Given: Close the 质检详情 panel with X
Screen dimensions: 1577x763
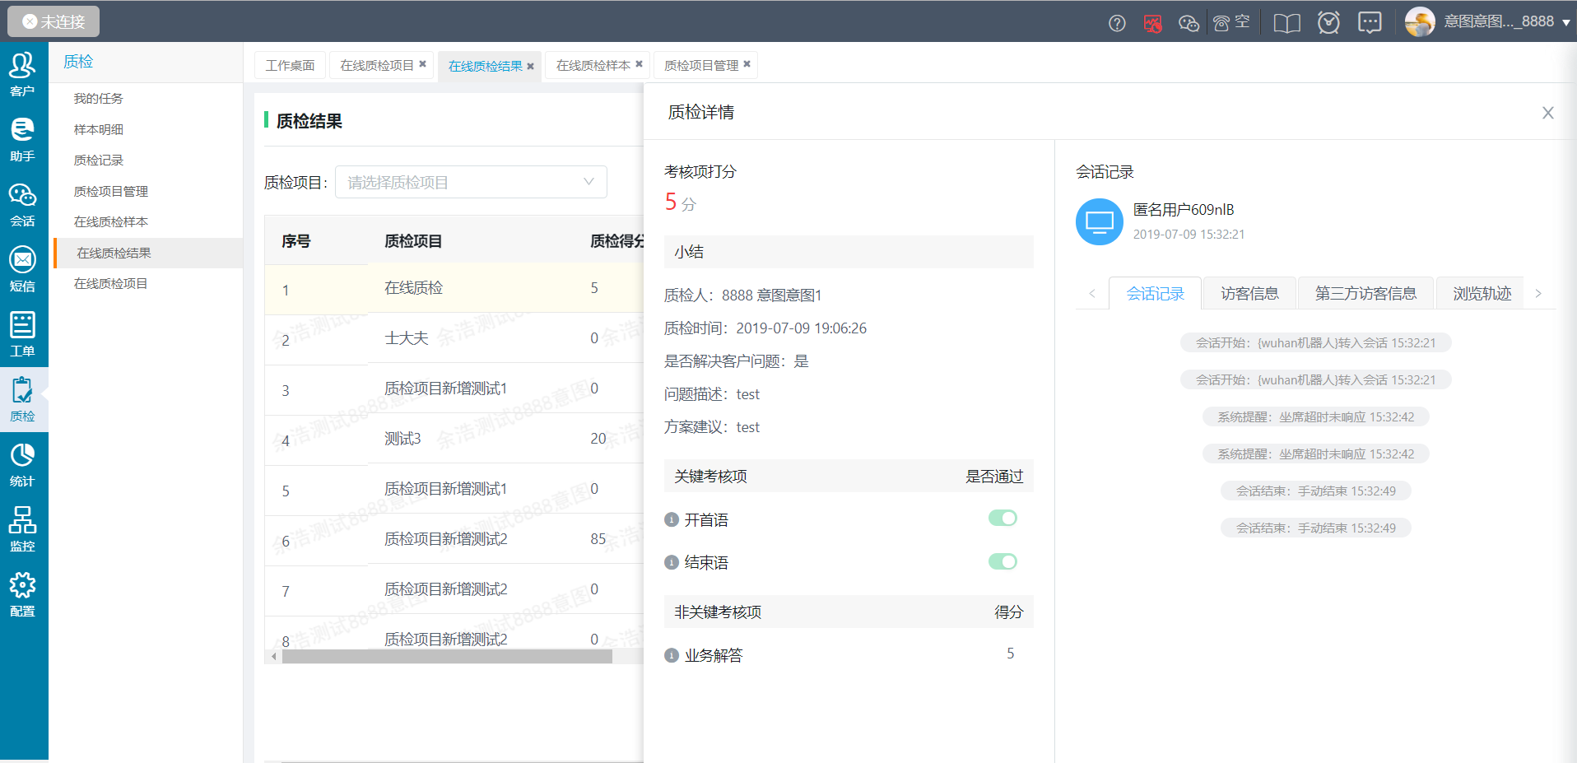Looking at the screenshot, I should pos(1548,113).
